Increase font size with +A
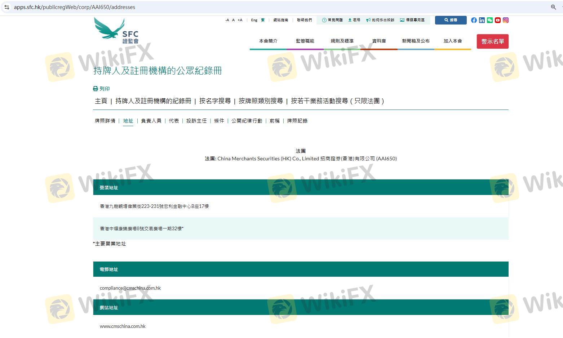This screenshot has height=338, width=563. (x=240, y=20)
